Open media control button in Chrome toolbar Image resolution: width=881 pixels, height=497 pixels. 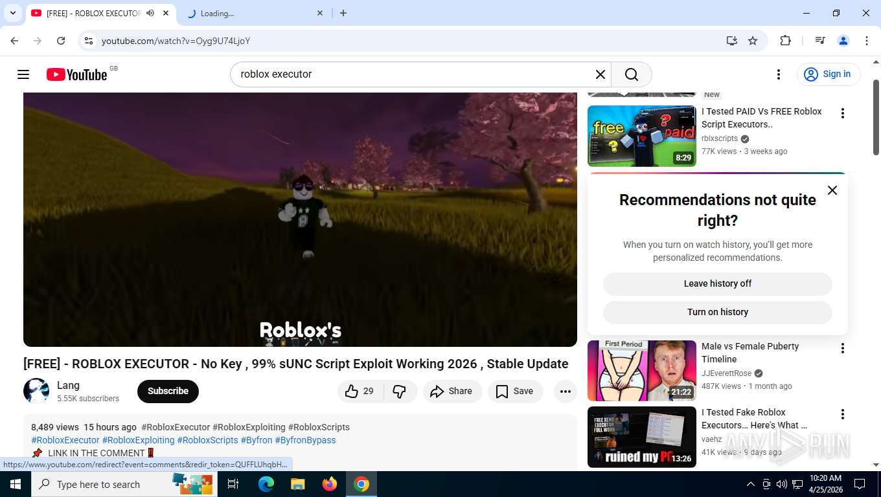click(820, 41)
